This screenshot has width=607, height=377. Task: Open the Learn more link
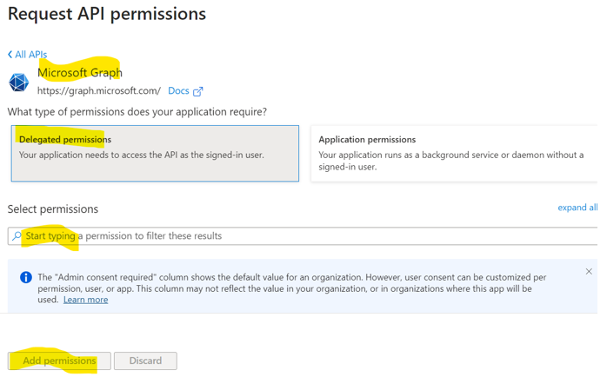point(85,300)
